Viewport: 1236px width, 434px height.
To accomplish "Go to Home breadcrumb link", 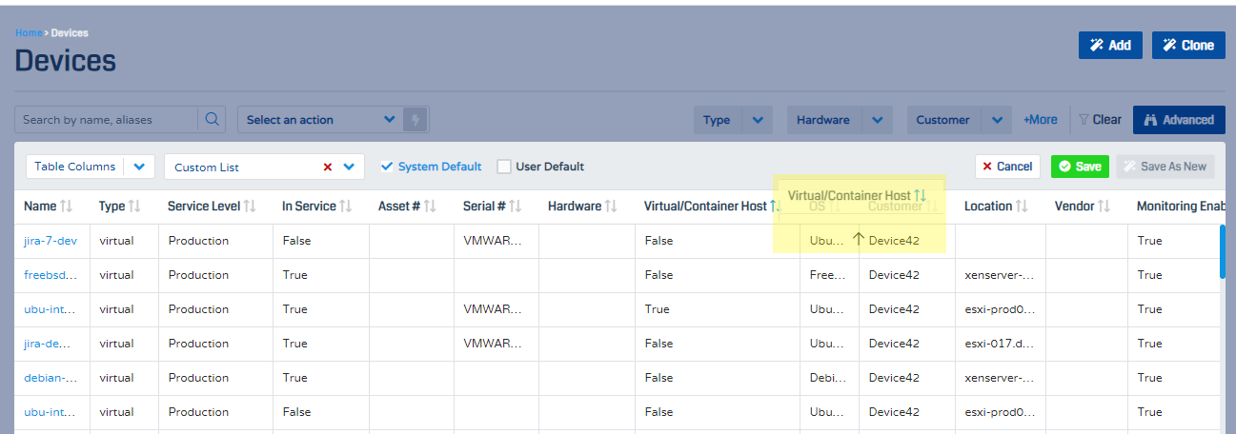I will tap(28, 33).
